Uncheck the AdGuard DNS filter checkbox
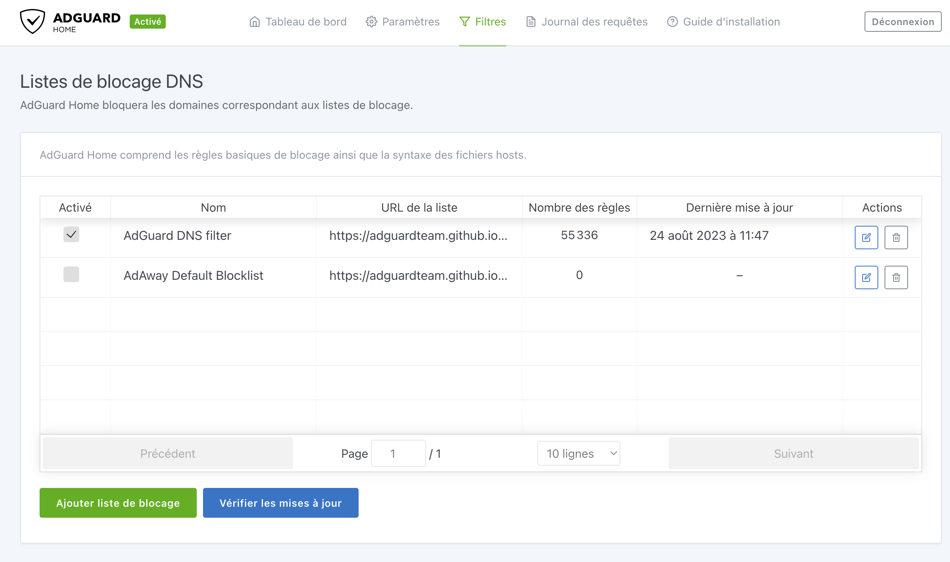 click(x=71, y=235)
